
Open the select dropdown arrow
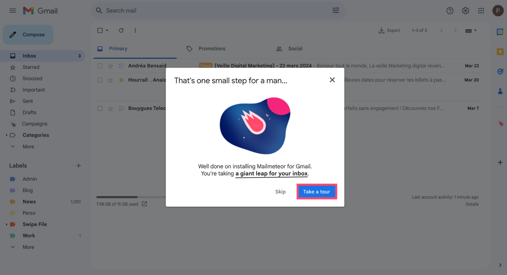[107, 31]
